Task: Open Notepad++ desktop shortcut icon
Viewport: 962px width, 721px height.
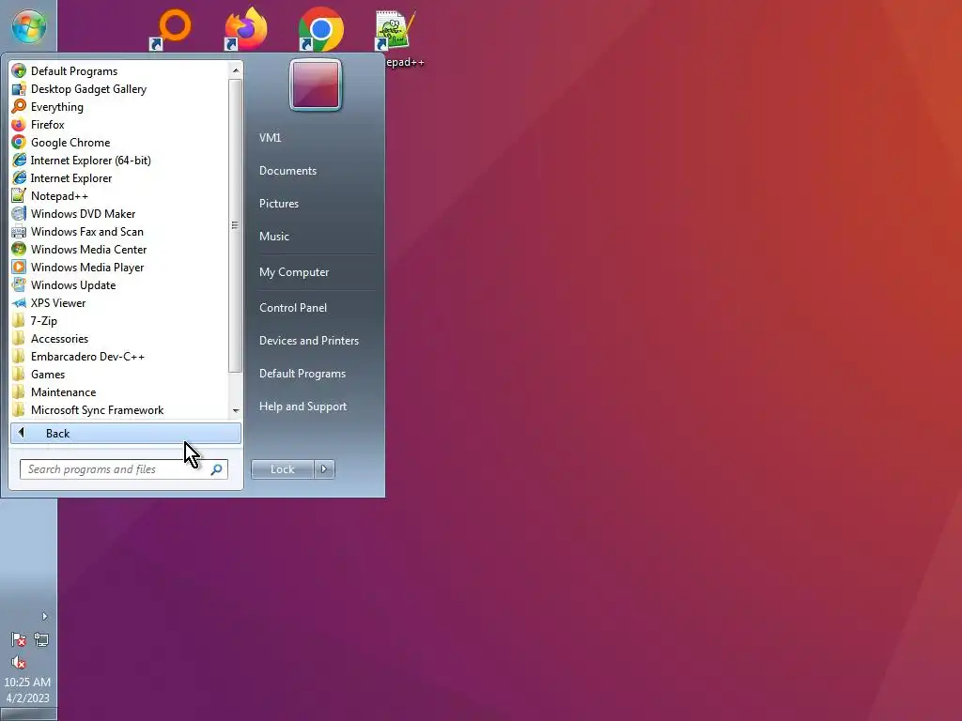Action: point(395,29)
